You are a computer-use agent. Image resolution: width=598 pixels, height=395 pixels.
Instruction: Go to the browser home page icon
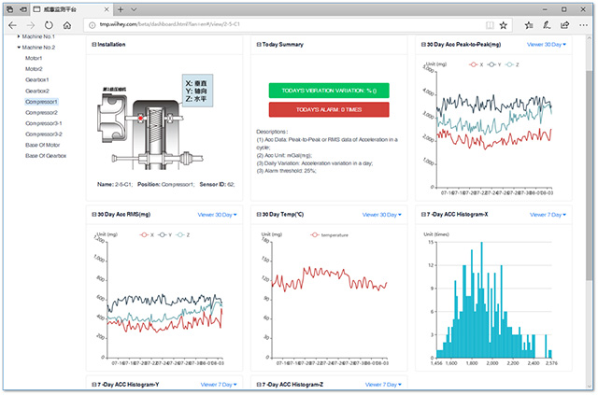(x=67, y=25)
